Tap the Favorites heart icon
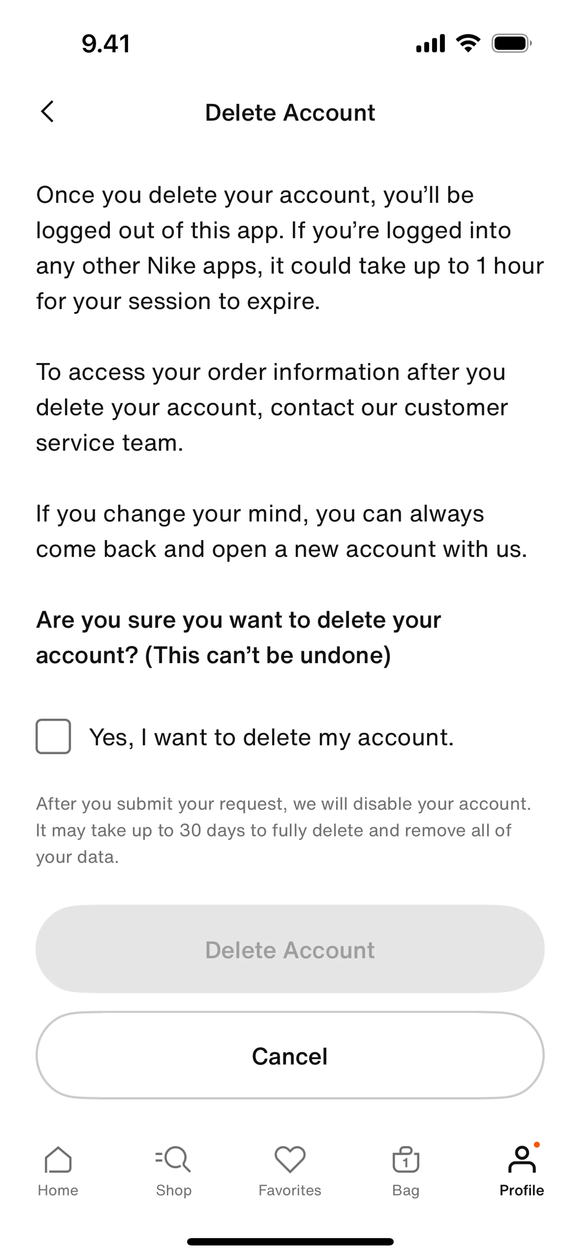Image resolution: width=580 pixels, height=1257 pixels. (290, 1159)
